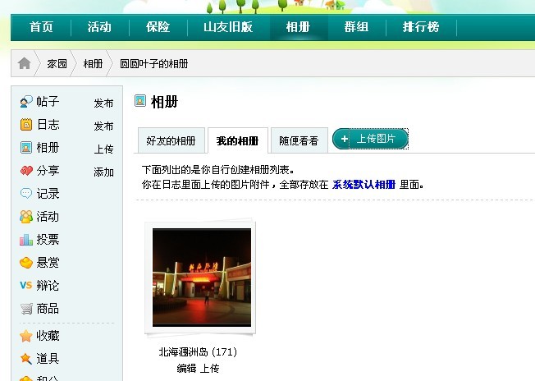Click the home icon in the breadcrumb
535x381 pixels.
pos(25,63)
